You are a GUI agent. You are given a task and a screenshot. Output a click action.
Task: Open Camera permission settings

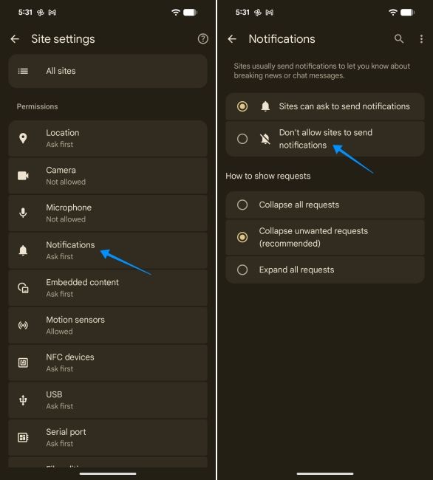point(108,176)
